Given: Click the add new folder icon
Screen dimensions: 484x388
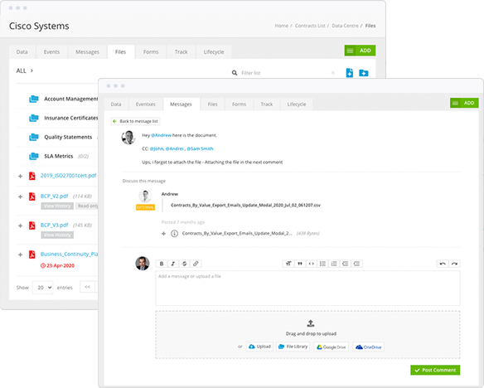Looking at the screenshot, I should pos(364,73).
